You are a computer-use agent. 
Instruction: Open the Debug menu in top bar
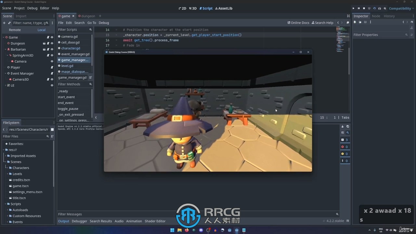(32, 8)
